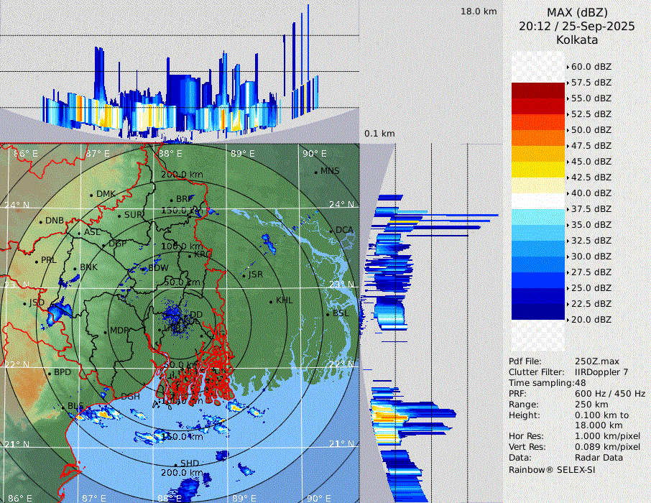Click the KHL station dot on the map
651x503 pixels.
(x=272, y=301)
